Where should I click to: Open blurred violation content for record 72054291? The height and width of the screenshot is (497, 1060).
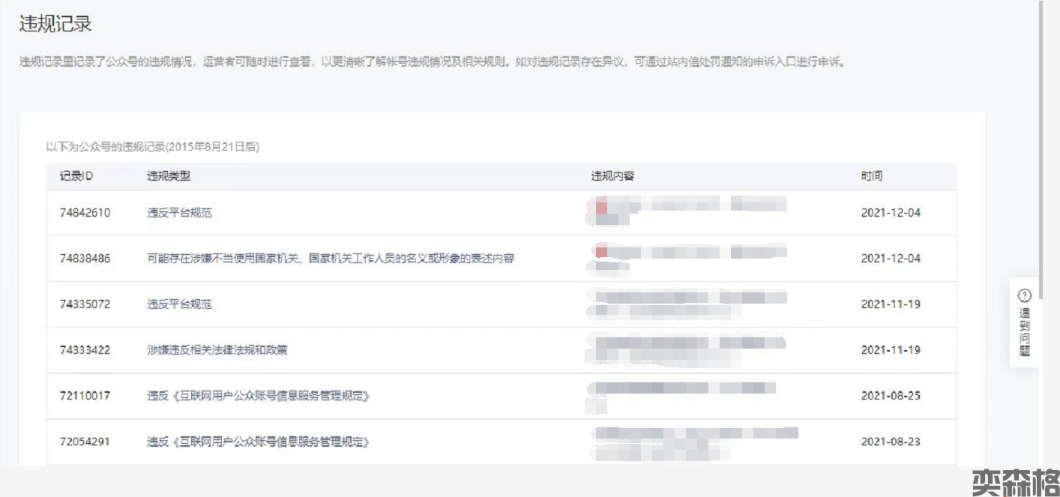coord(690,442)
